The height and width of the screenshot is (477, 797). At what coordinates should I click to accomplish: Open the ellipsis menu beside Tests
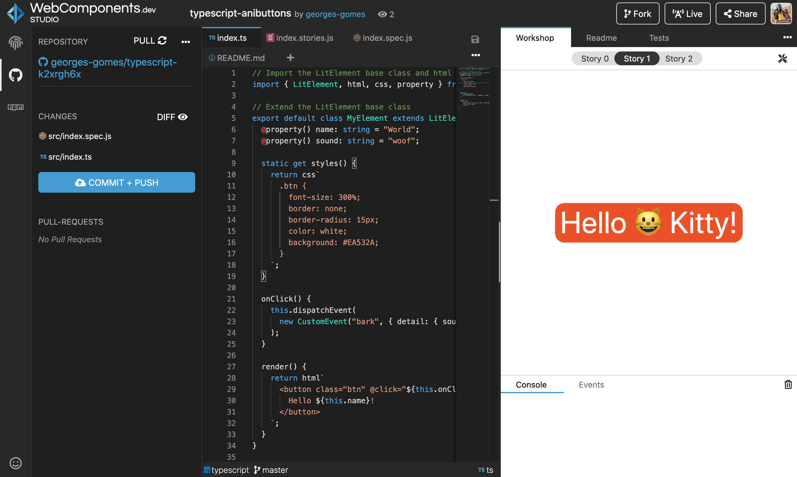(x=787, y=37)
